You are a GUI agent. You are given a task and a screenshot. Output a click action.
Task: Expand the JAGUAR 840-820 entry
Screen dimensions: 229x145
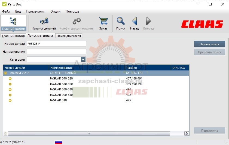click(10, 79)
